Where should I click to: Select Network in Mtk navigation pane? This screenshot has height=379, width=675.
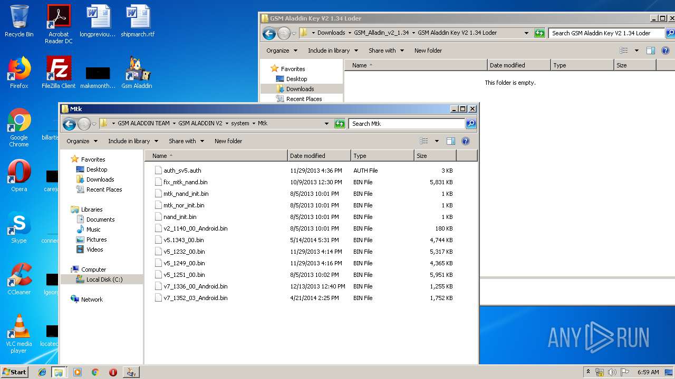92,300
